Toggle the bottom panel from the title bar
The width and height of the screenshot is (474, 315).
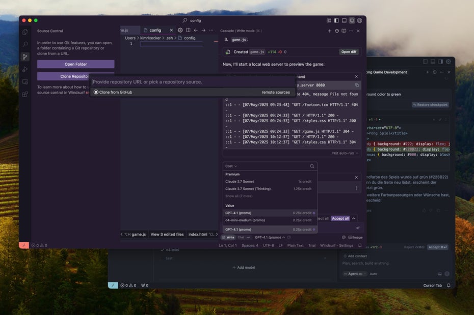[344, 20]
